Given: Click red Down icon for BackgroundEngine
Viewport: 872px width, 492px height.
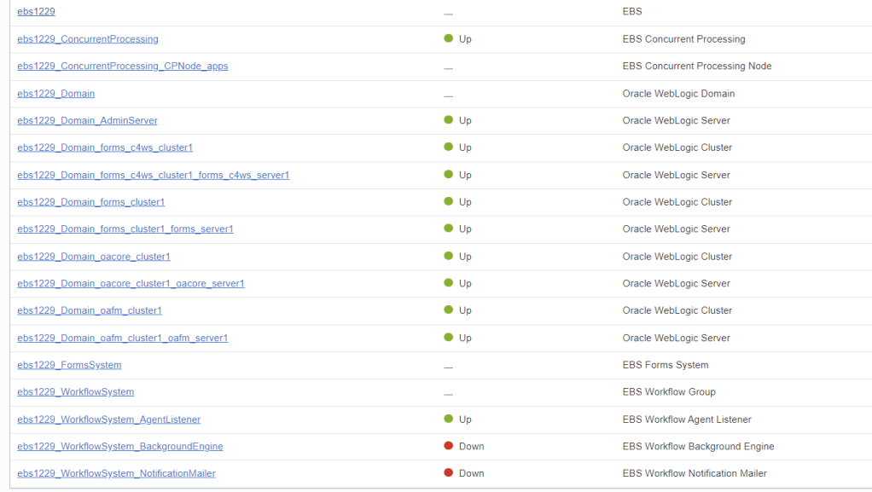Looking at the screenshot, I should [448, 446].
